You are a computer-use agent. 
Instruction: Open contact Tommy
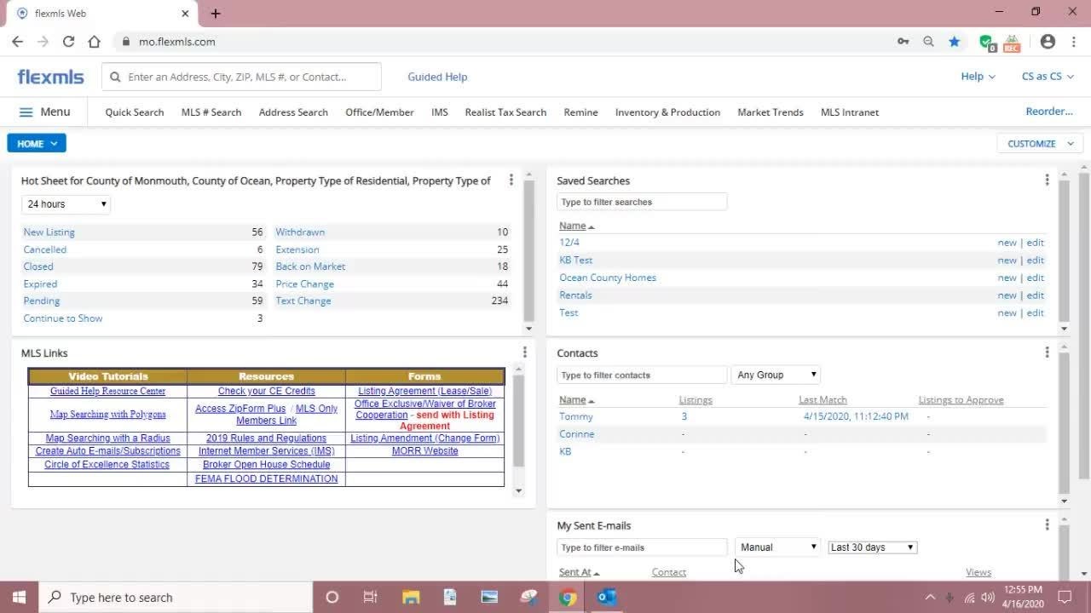point(576,416)
